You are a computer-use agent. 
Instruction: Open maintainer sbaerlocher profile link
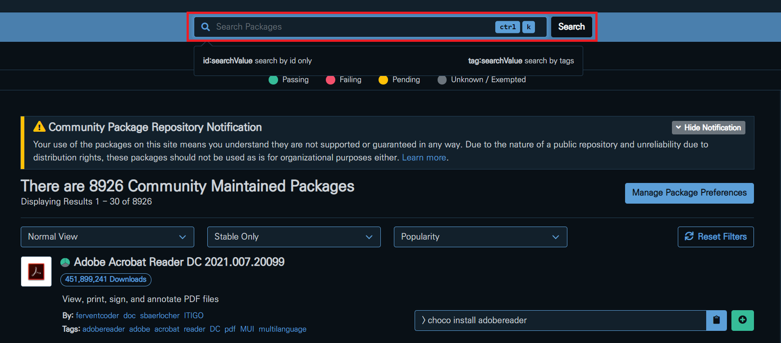coord(160,316)
